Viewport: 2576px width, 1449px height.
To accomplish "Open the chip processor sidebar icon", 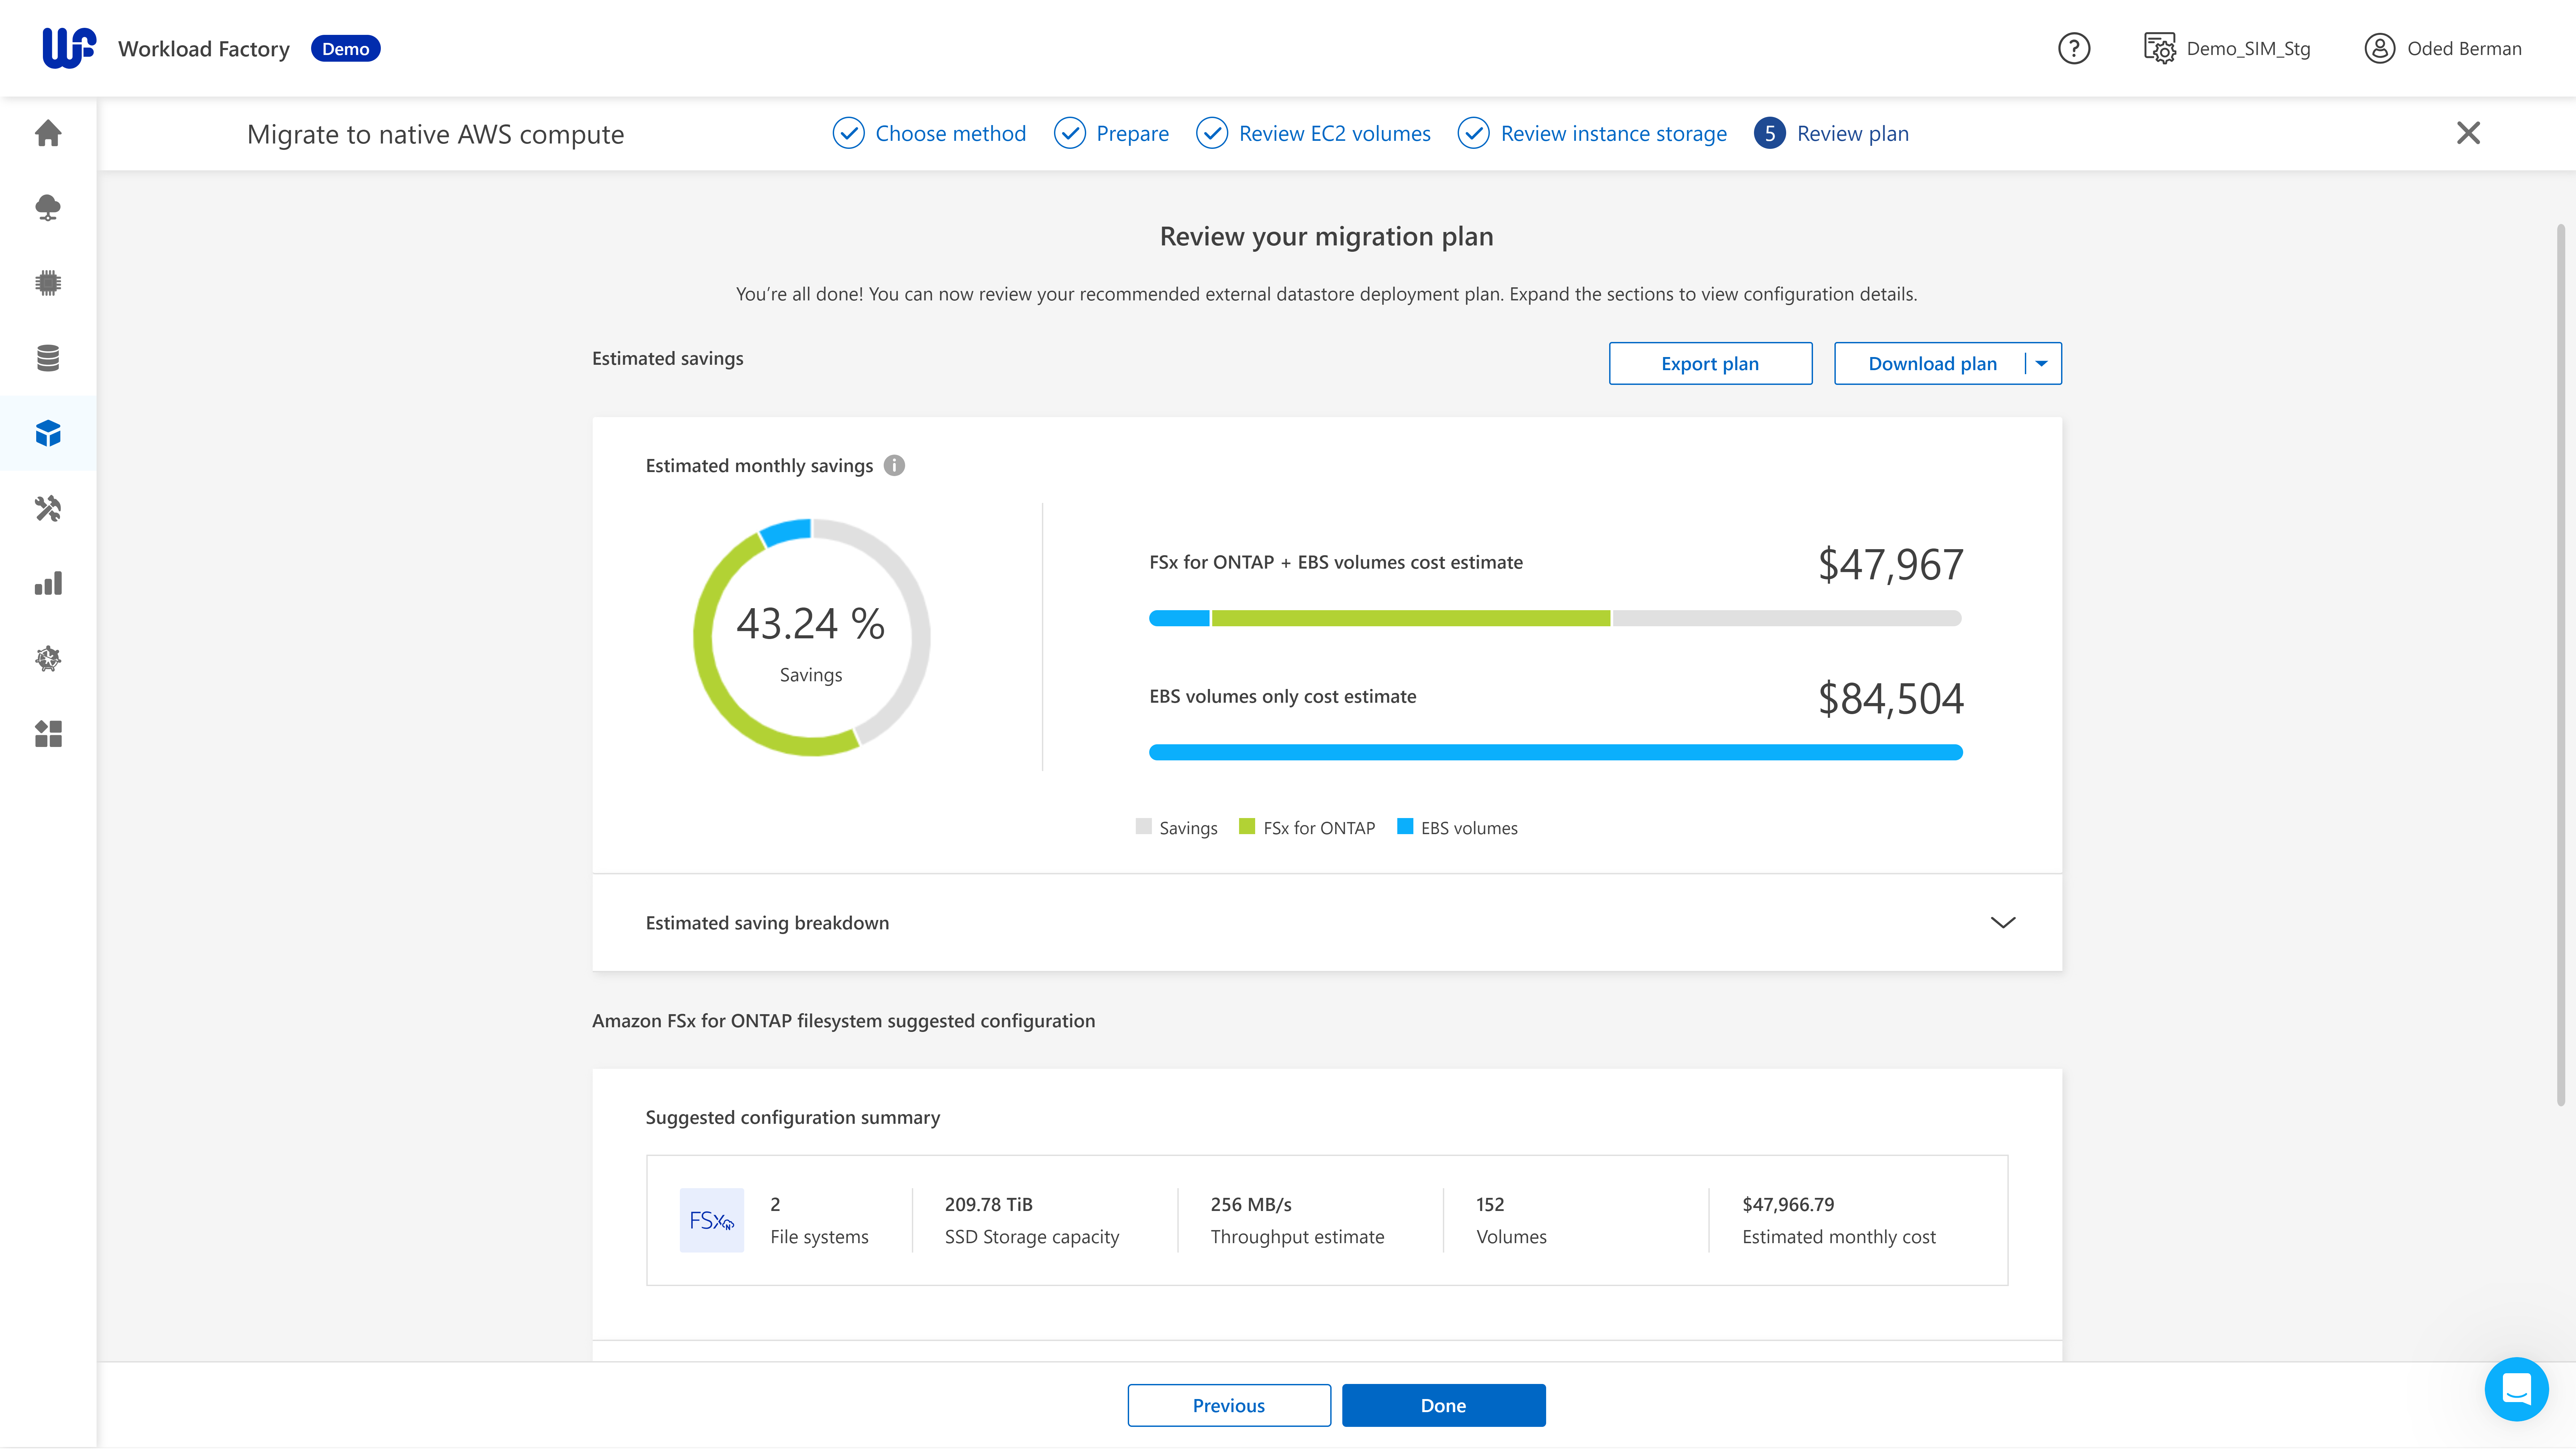I will [48, 283].
